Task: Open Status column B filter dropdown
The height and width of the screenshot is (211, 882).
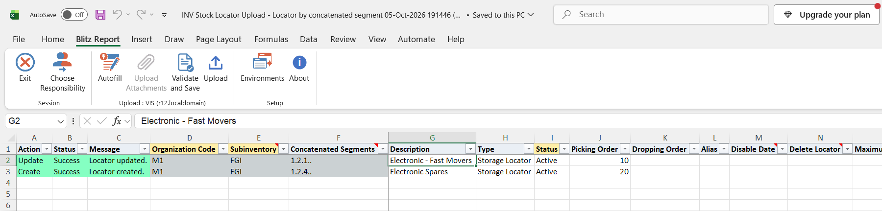Action: click(x=82, y=149)
